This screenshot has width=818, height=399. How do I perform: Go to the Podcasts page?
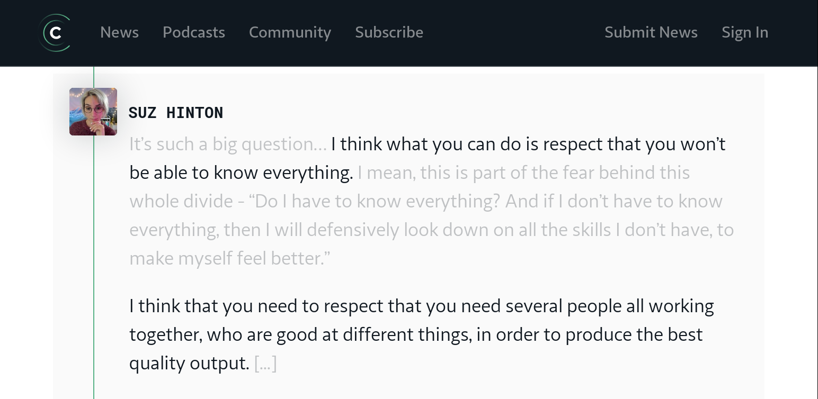point(194,32)
